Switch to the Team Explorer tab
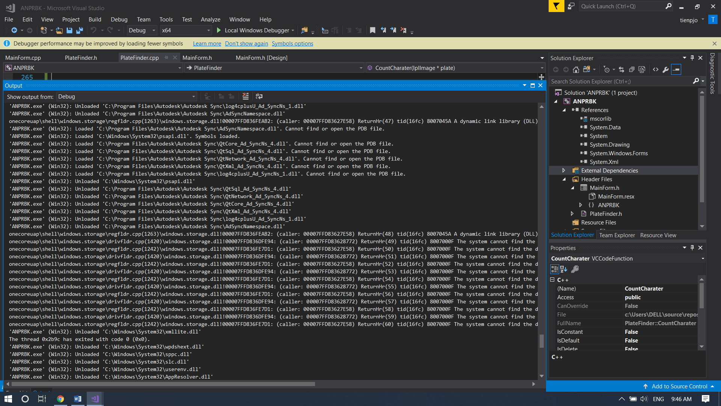Screen dimensions: 721x406 click(617, 235)
